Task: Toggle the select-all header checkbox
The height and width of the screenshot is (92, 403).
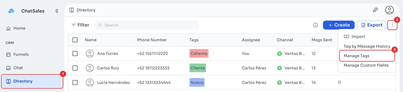Action: tap(75, 40)
